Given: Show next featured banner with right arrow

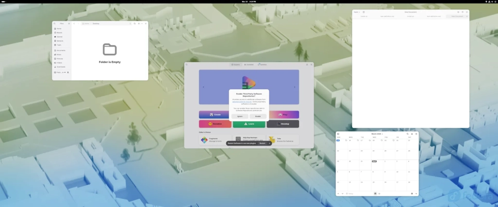Looking at the screenshot, I should 295,87.
